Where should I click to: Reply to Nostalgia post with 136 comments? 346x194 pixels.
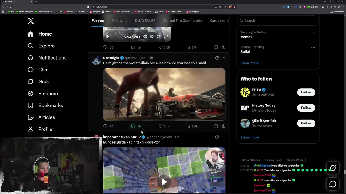[108, 126]
